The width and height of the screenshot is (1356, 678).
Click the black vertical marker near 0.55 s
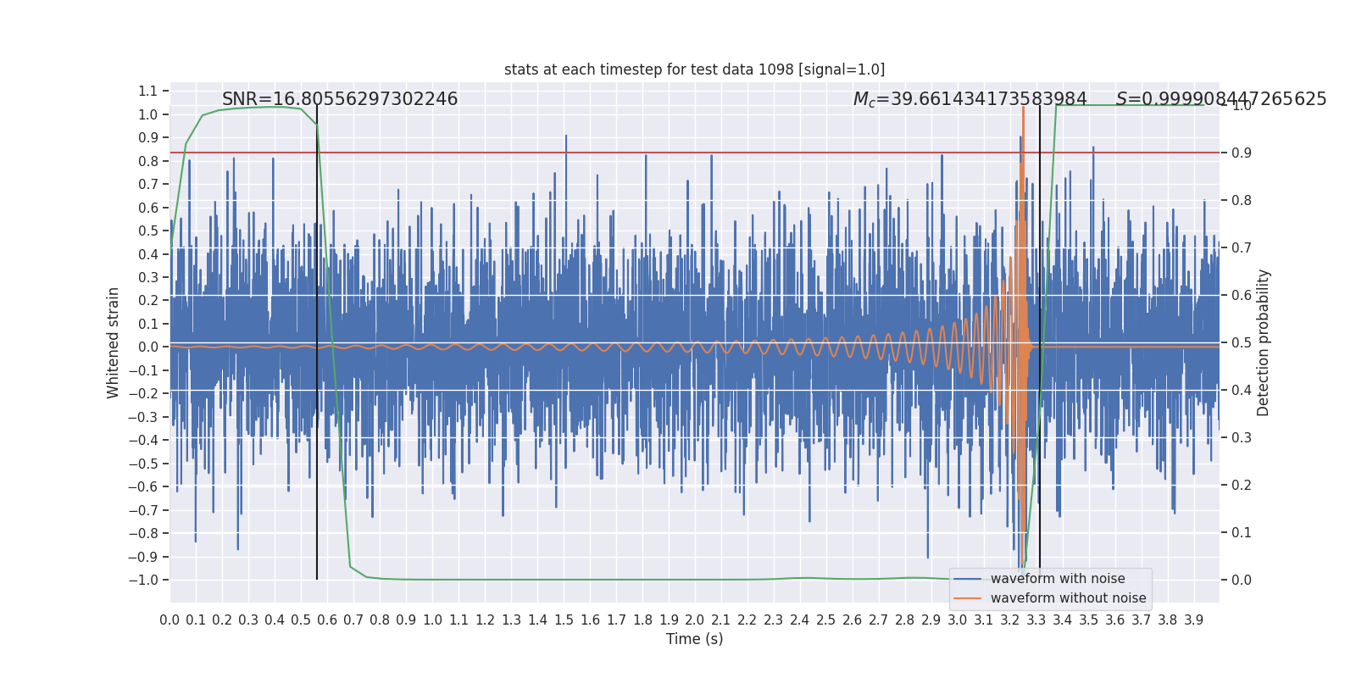tap(317, 339)
